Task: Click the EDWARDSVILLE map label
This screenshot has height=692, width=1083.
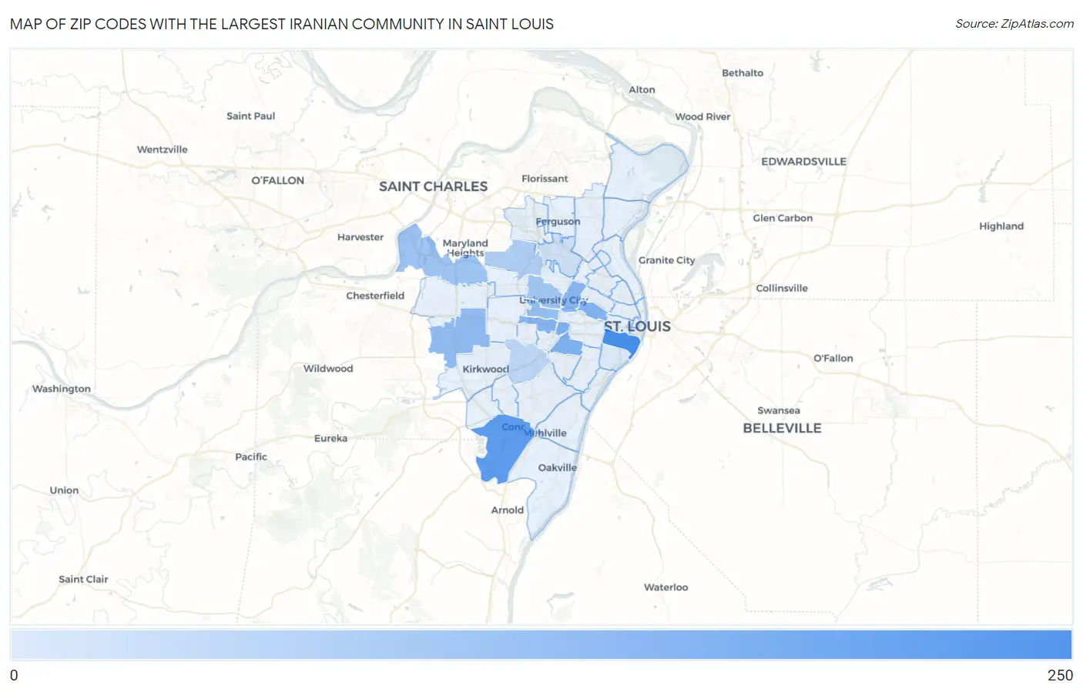Action: (803, 162)
